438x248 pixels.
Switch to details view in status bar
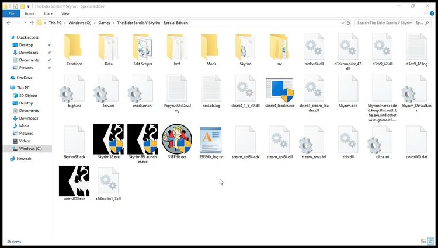coord(423,242)
